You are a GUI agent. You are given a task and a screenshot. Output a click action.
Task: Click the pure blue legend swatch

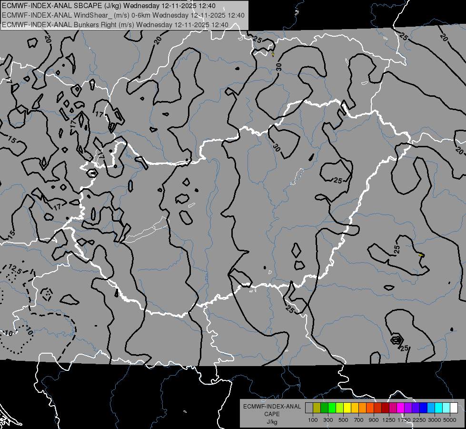tap(424, 408)
